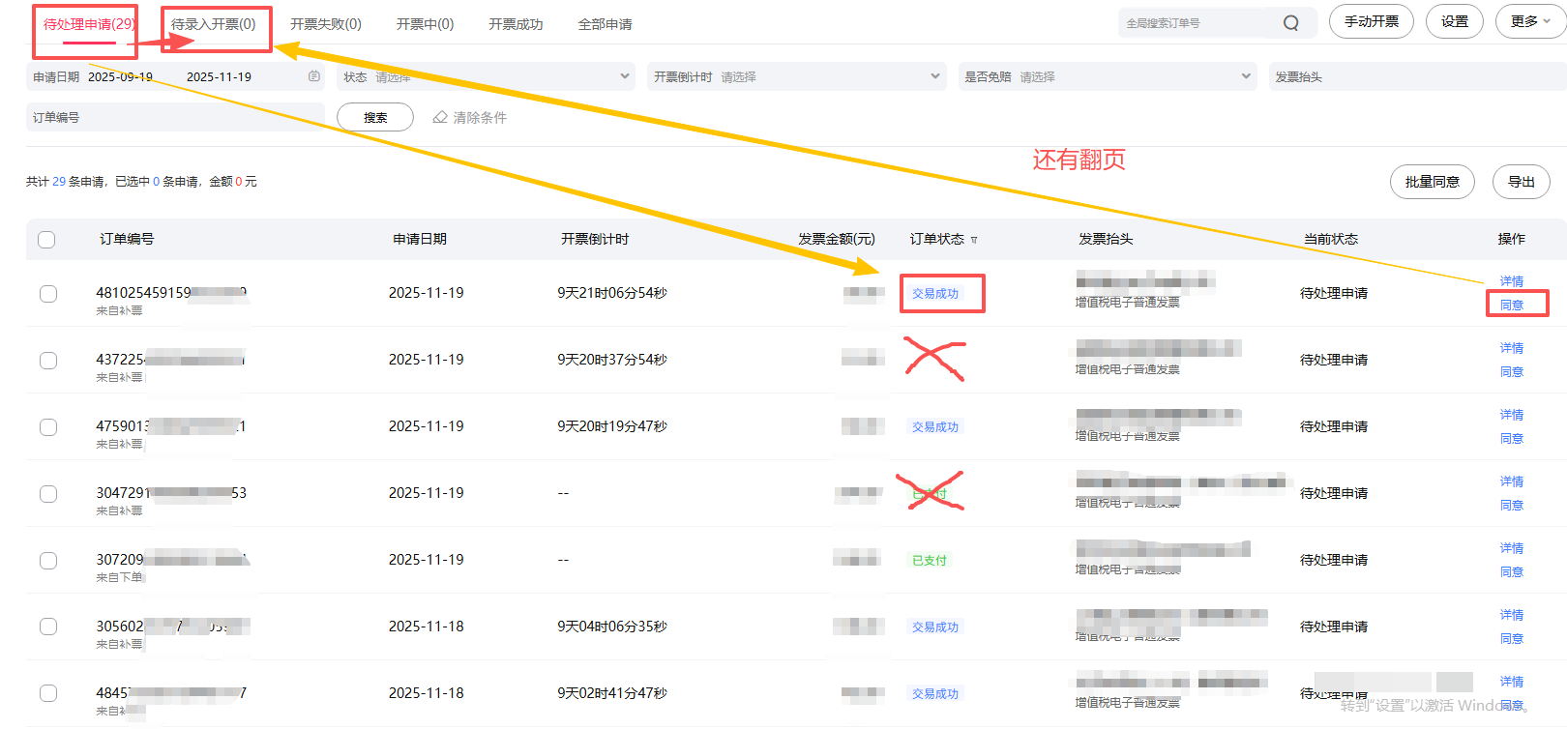Click the 手动开票 button
1567x729 pixels.
(1372, 21)
